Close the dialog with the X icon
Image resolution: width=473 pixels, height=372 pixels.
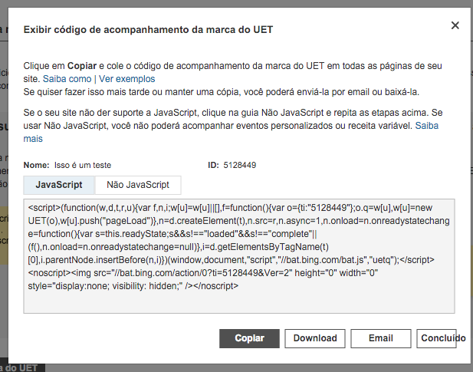click(455, 25)
